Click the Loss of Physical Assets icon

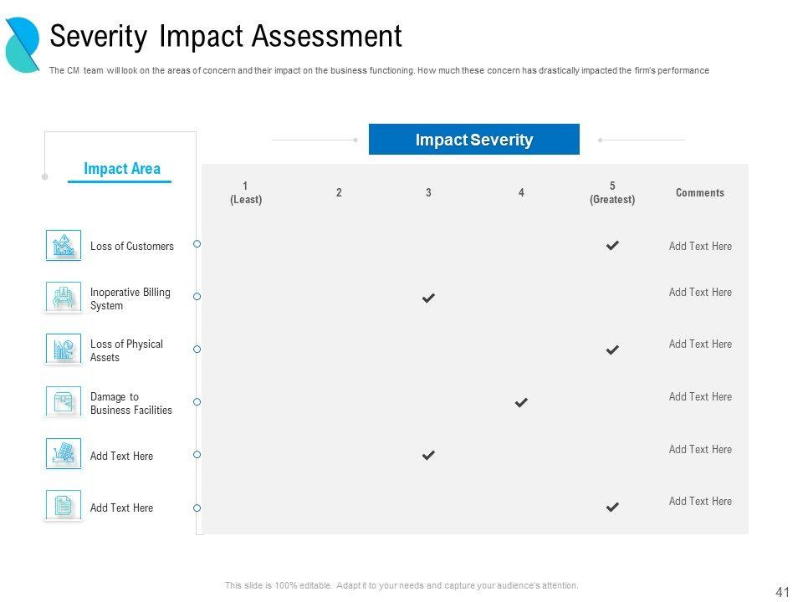(64, 349)
